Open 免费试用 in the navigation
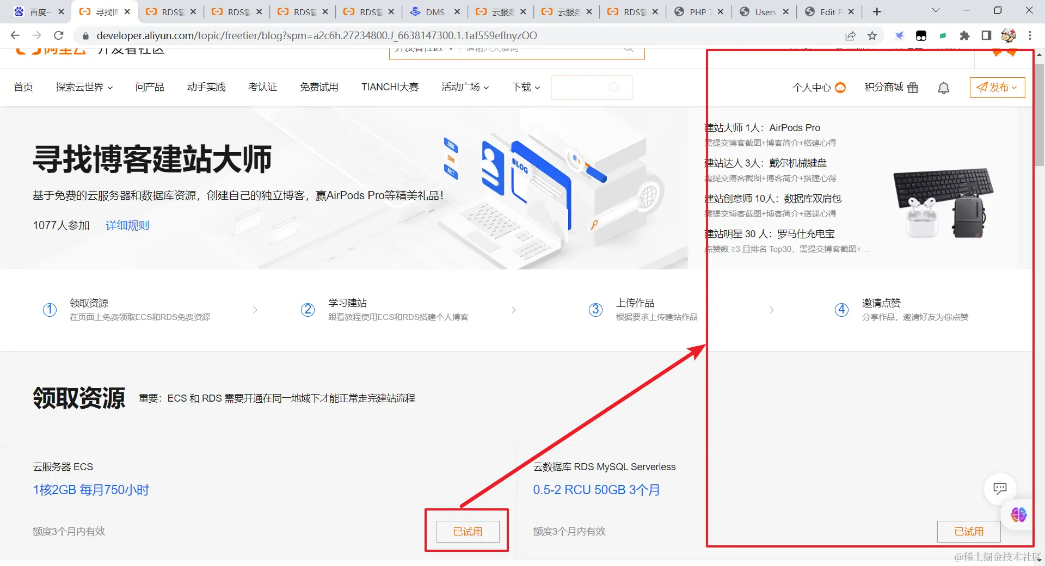 [319, 87]
